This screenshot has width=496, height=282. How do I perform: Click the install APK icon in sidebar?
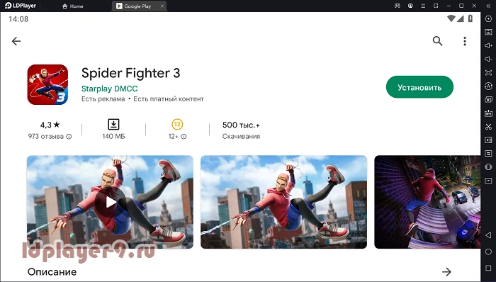coord(488,113)
